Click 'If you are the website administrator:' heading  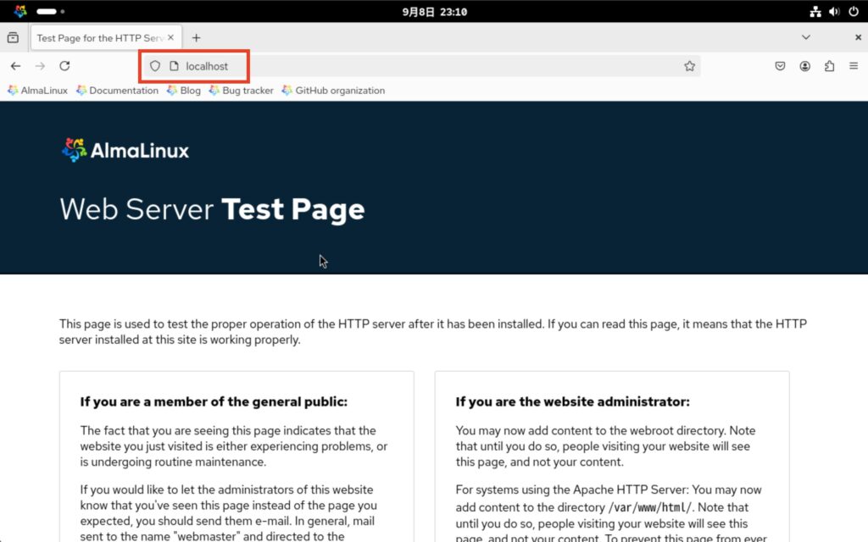click(x=572, y=401)
